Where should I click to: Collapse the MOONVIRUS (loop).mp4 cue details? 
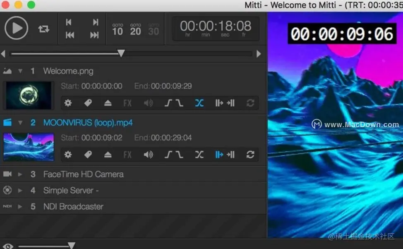click(x=20, y=123)
